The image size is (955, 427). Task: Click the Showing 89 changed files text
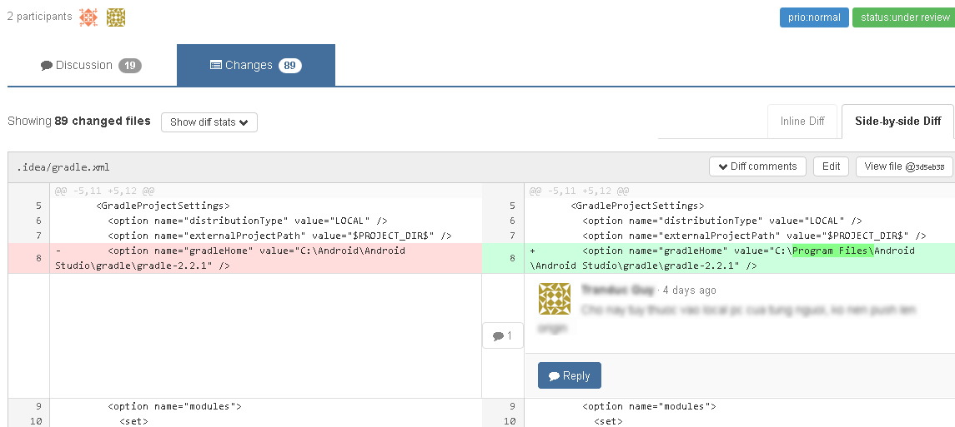click(79, 121)
